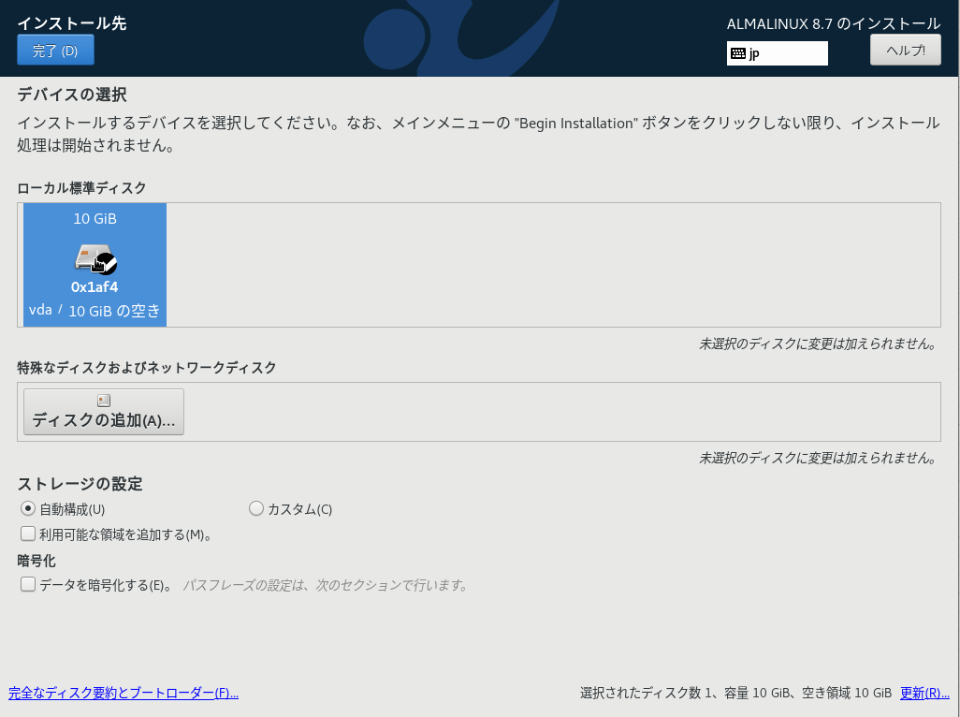Open the jp keyboard layout switcher
Screen dimensions: 960x717
tap(777, 53)
